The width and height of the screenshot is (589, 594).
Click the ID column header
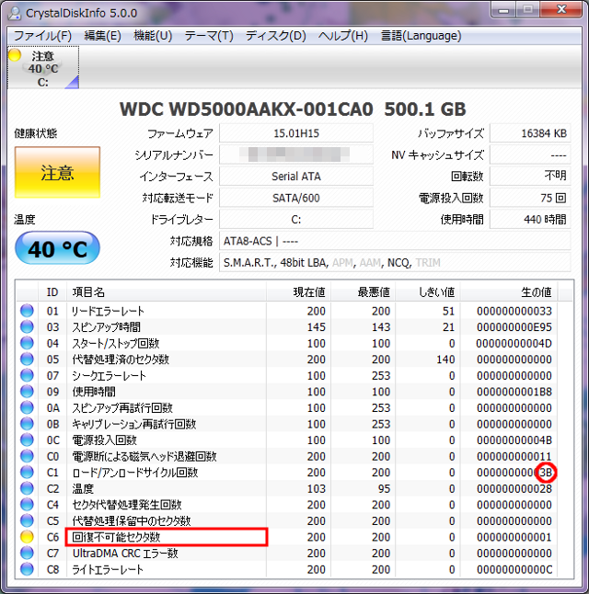(x=52, y=292)
